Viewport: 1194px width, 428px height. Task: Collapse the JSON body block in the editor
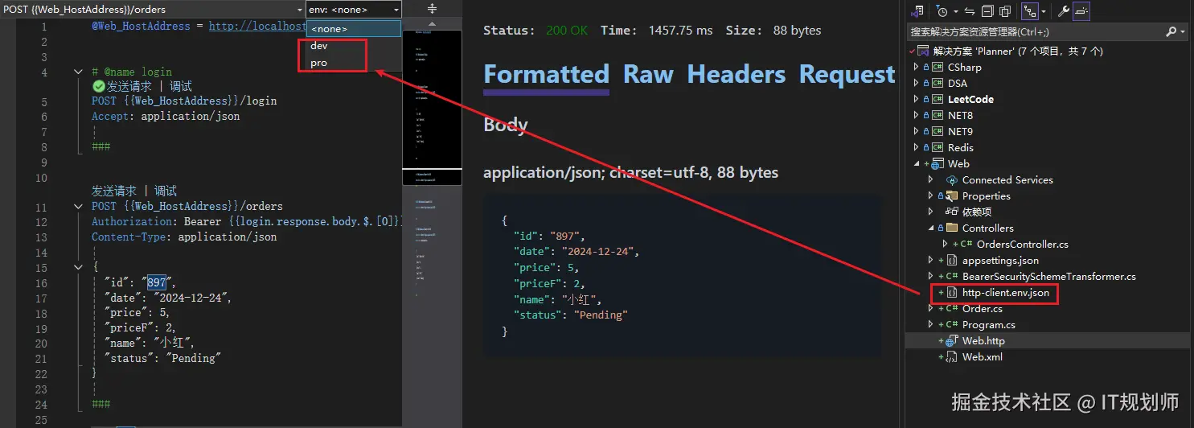pos(78,266)
